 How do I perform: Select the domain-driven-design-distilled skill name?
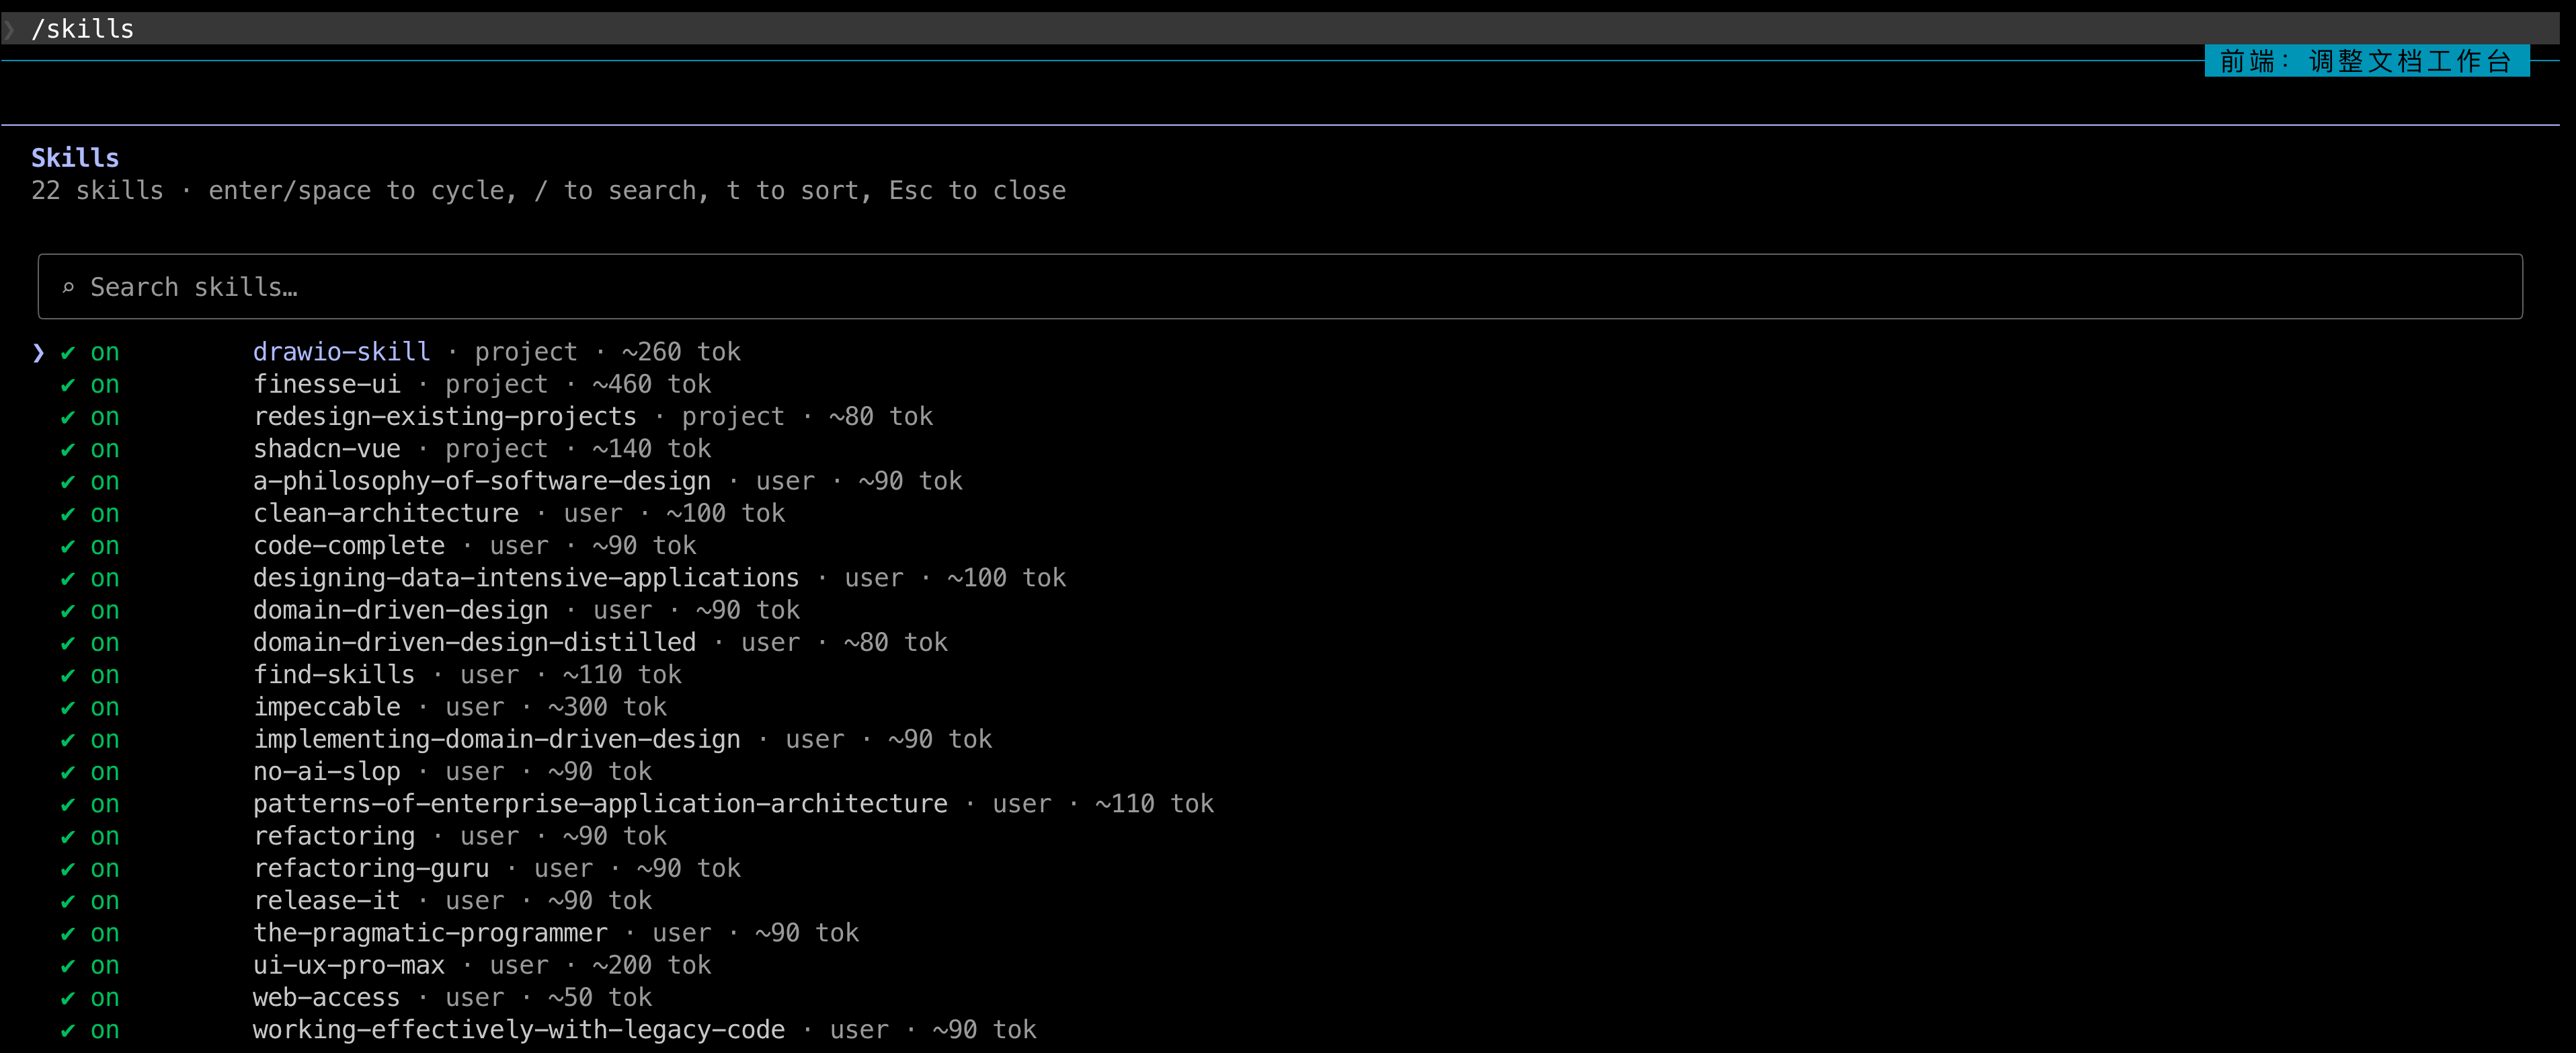click(475, 643)
